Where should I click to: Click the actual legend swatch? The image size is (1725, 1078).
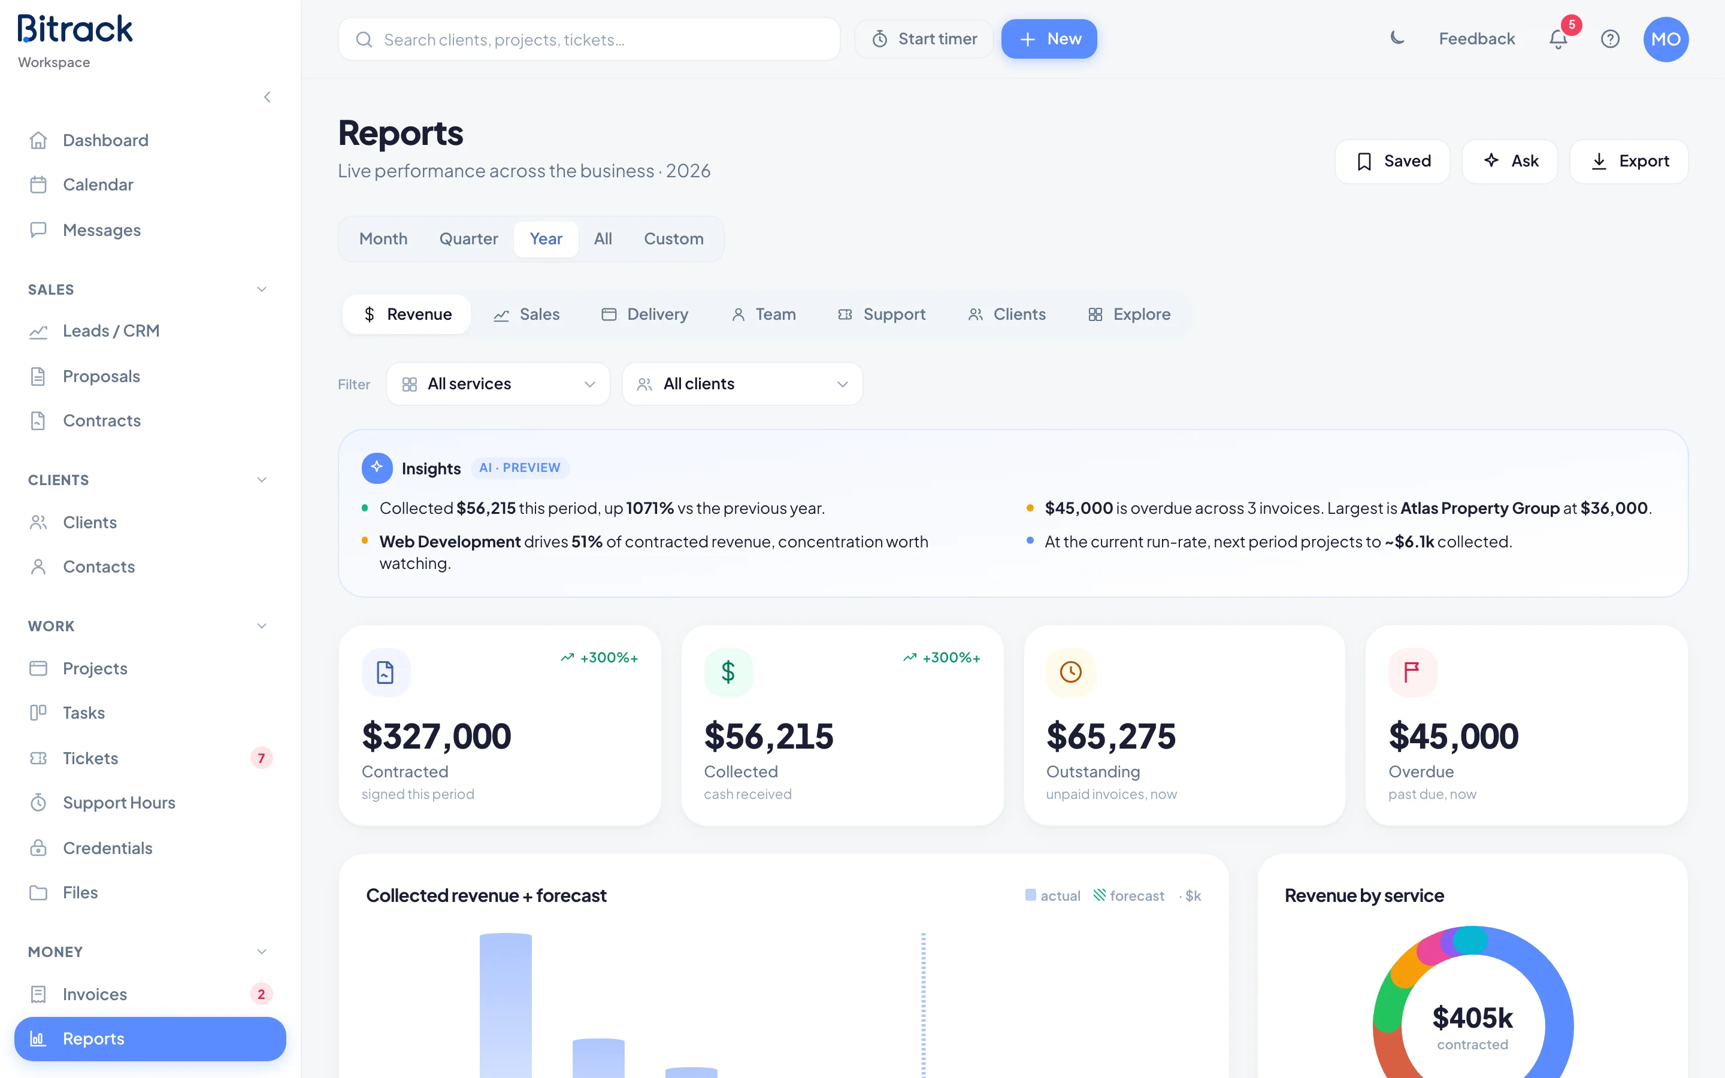pyautogui.click(x=1030, y=895)
